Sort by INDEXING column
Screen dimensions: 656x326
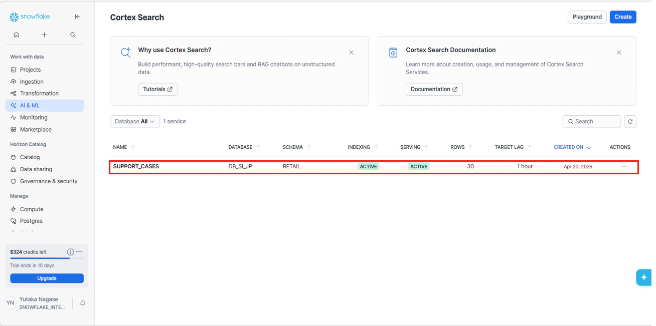(363, 147)
